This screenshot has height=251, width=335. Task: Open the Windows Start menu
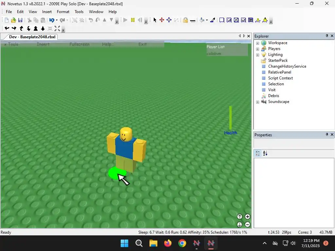(x=124, y=243)
